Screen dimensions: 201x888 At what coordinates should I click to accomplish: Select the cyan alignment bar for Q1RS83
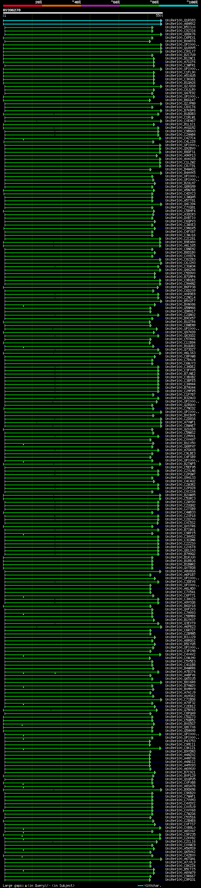click(x=83, y=20)
